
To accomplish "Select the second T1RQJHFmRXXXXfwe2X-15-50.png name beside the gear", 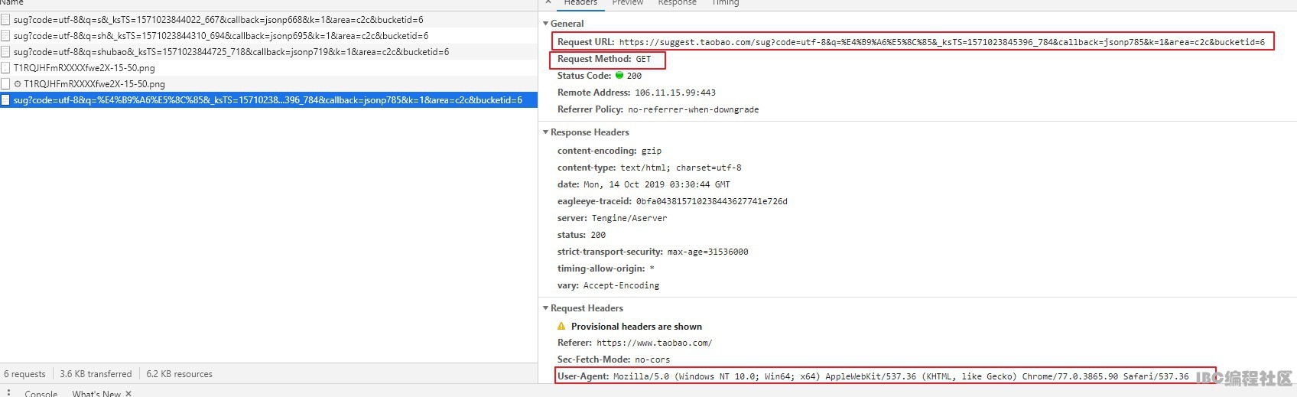I will pos(94,84).
